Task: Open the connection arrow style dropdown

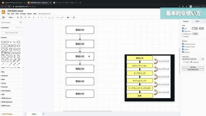Action: (58, 17)
